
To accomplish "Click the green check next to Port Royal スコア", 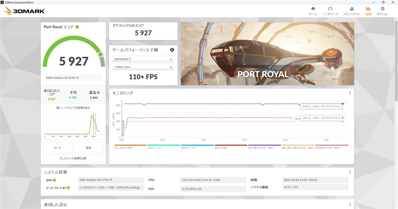I will [77, 27].
